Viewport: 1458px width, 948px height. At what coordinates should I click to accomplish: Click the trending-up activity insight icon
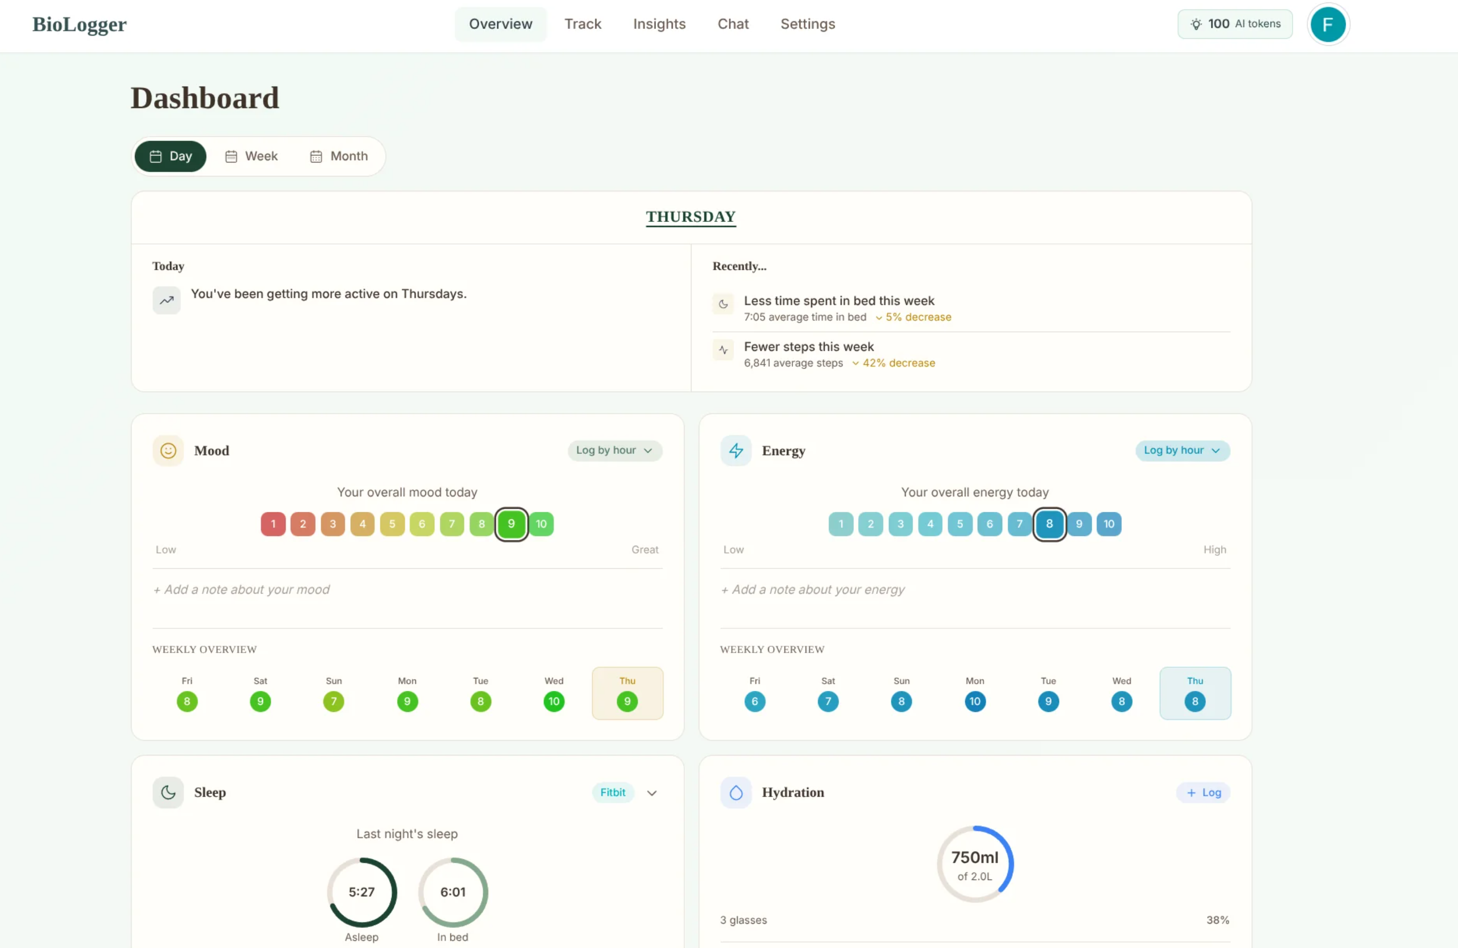[167, 301]
